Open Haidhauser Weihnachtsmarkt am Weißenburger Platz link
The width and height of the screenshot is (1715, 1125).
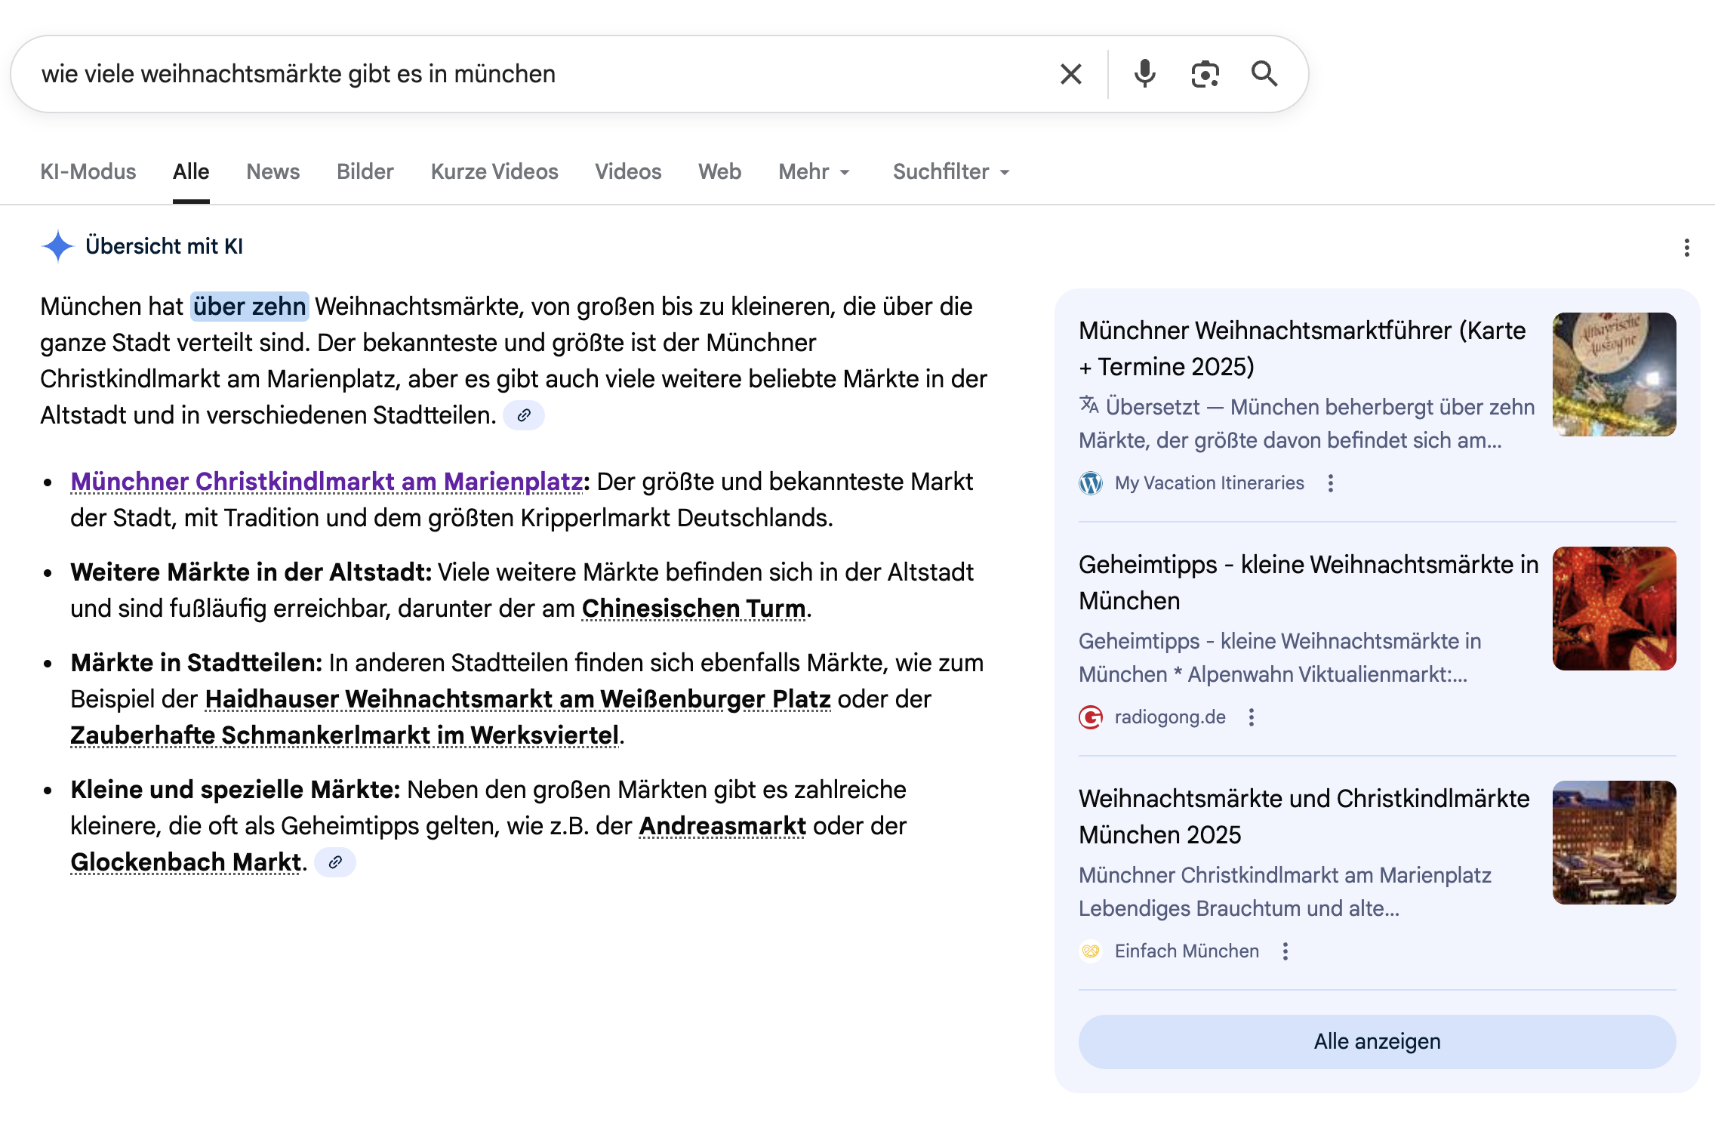point(518,699)
